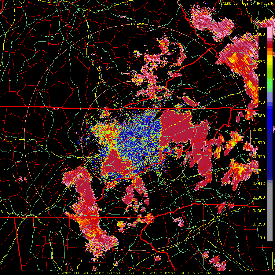Screen dimensions: 275x275
Task: Select the 0.573 legend value
Action: tap(259, 143)
